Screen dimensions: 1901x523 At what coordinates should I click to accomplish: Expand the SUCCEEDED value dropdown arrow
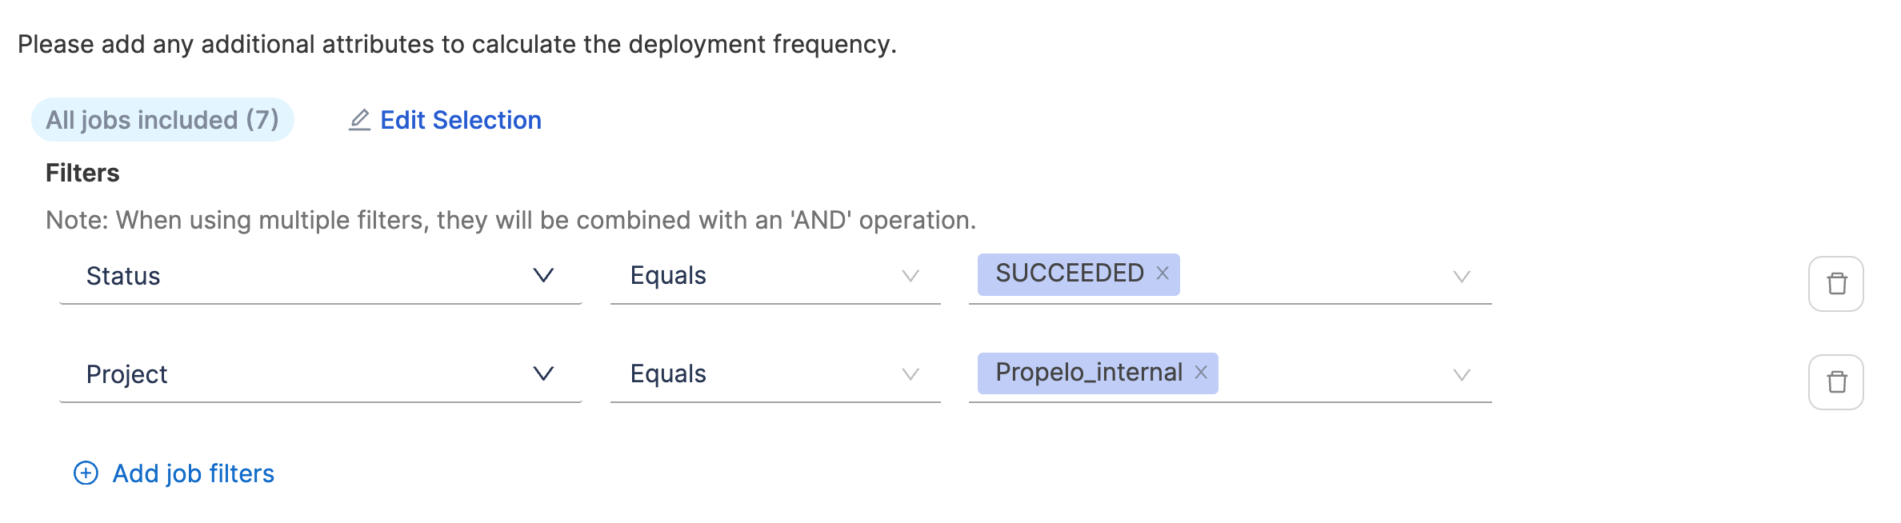tap(1461, 277)
